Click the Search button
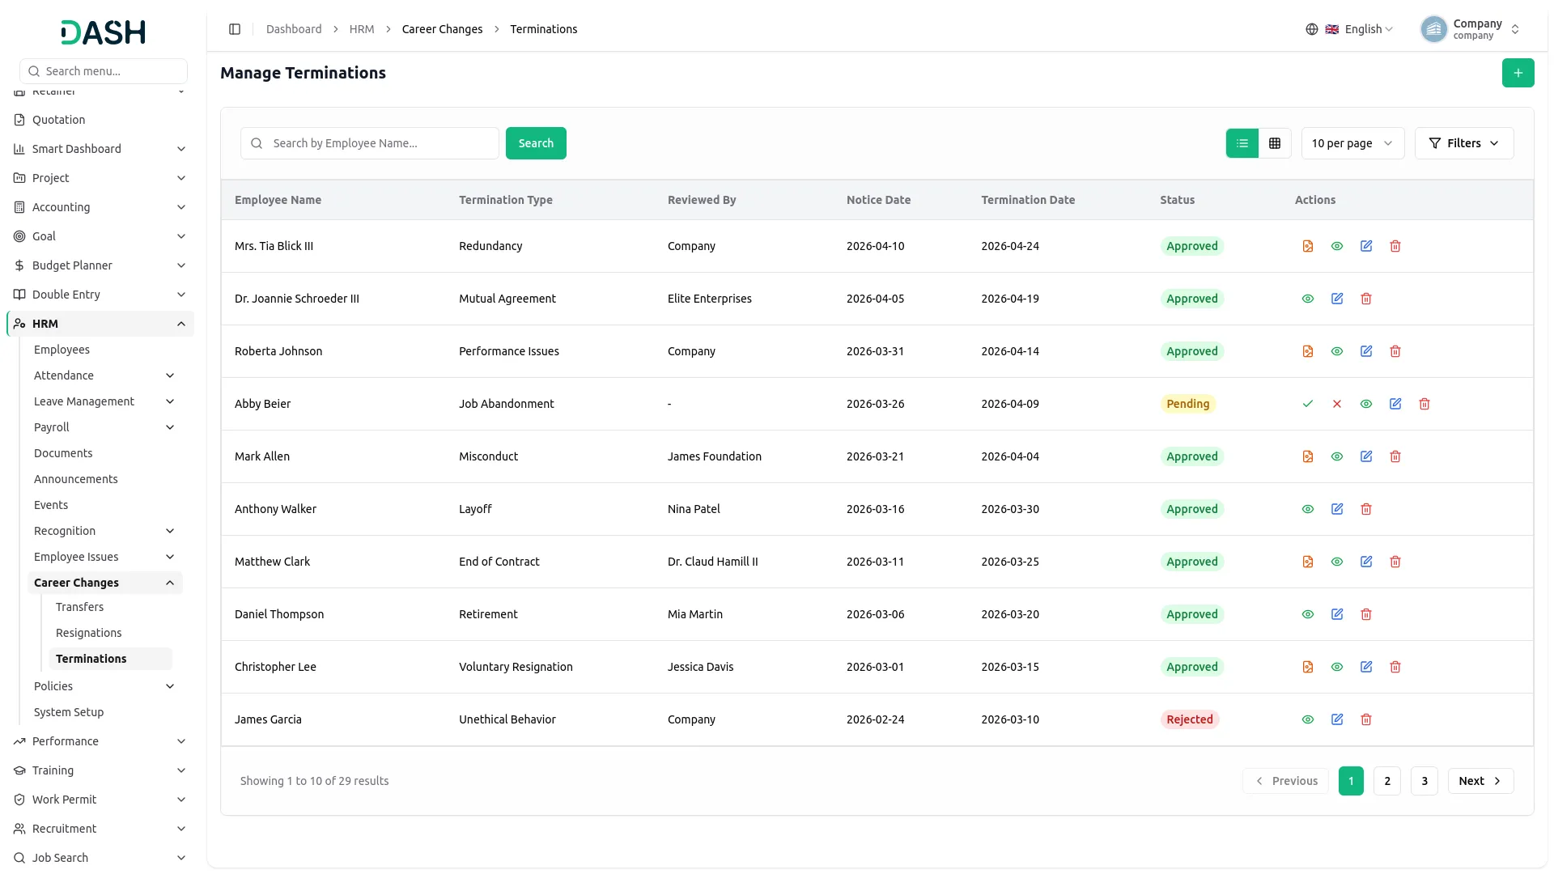The width and height of the screenshot is (1554, 874). click(536, 143)
